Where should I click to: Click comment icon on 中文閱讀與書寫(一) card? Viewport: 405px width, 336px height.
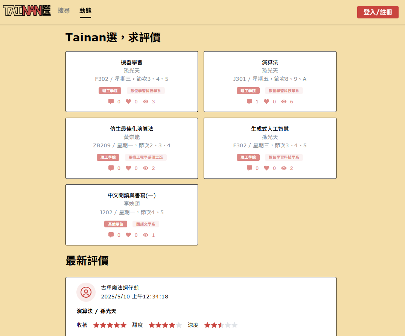click(x=111, y=235)
